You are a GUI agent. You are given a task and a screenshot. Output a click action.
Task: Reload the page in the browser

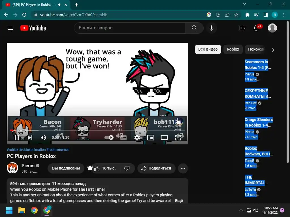click(x=24, y=15)
